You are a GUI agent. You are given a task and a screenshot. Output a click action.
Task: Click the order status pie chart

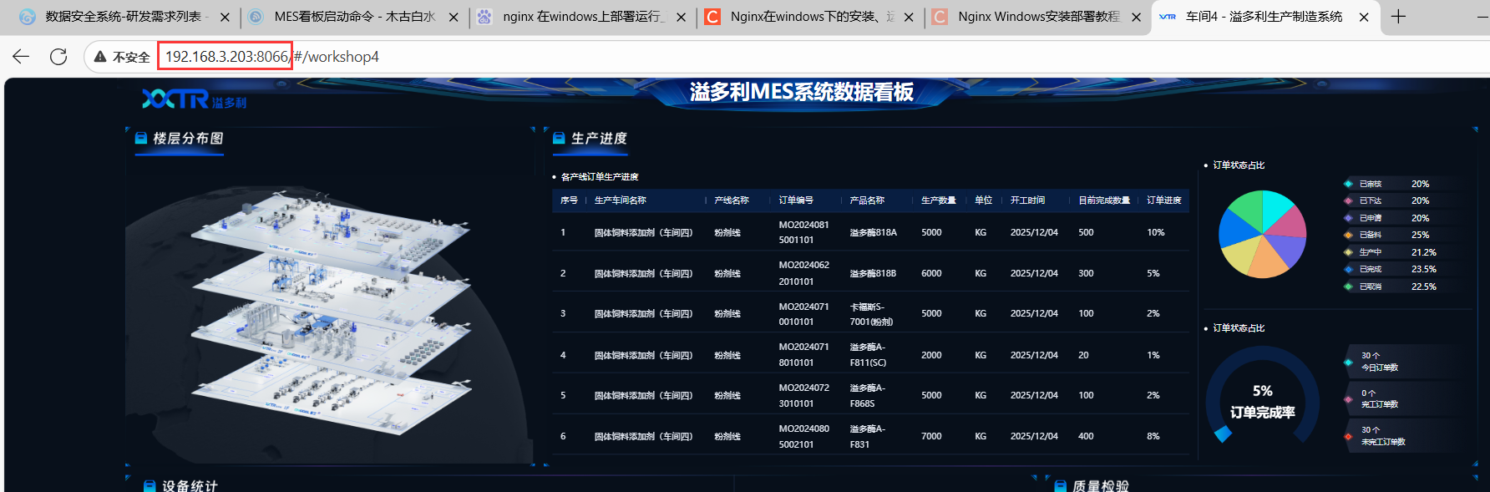pos(1262,235)
